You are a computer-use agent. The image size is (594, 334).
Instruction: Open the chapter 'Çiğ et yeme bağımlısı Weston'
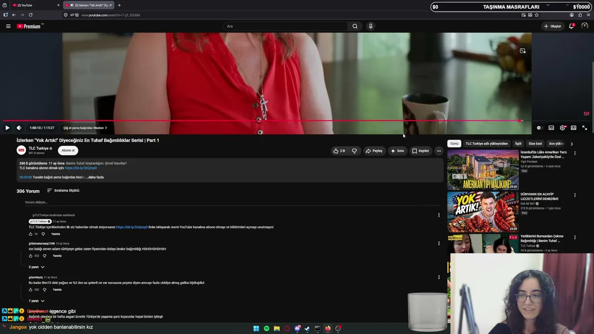85,128
